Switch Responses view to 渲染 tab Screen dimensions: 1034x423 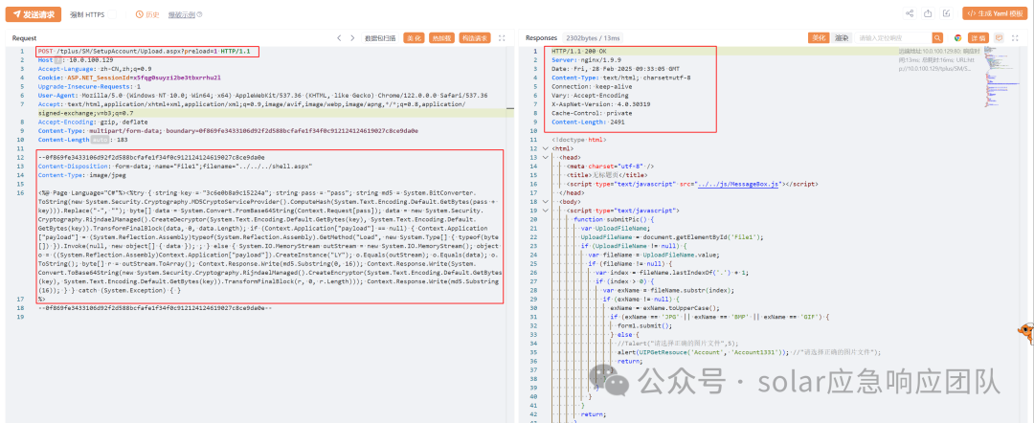843,38
